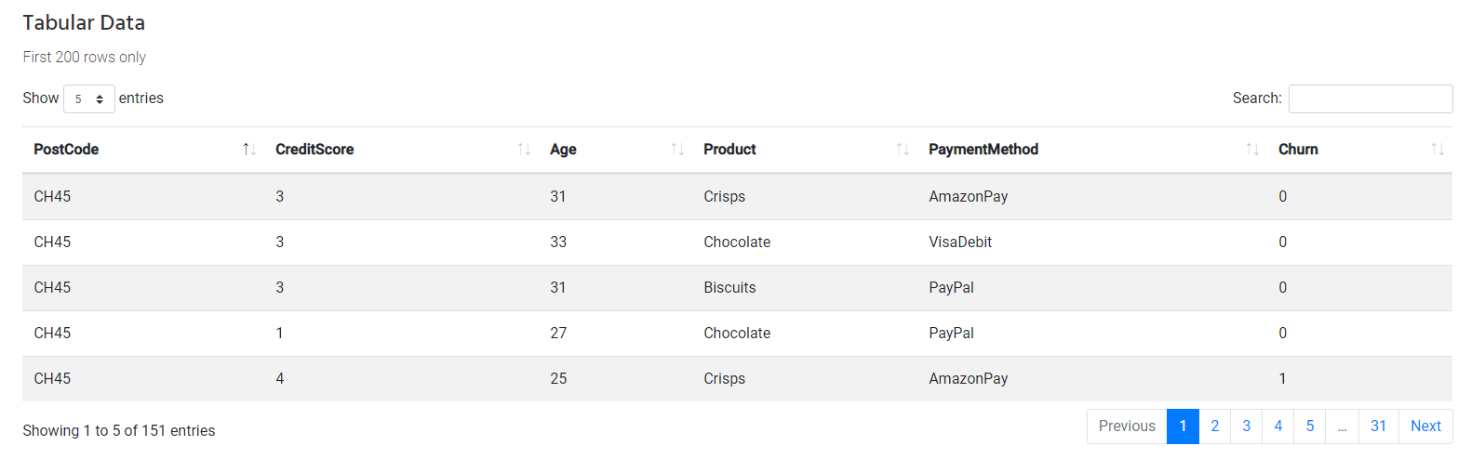Click the CreditScore column sort arrows
1471x459 pixels.
pos(524,150)
